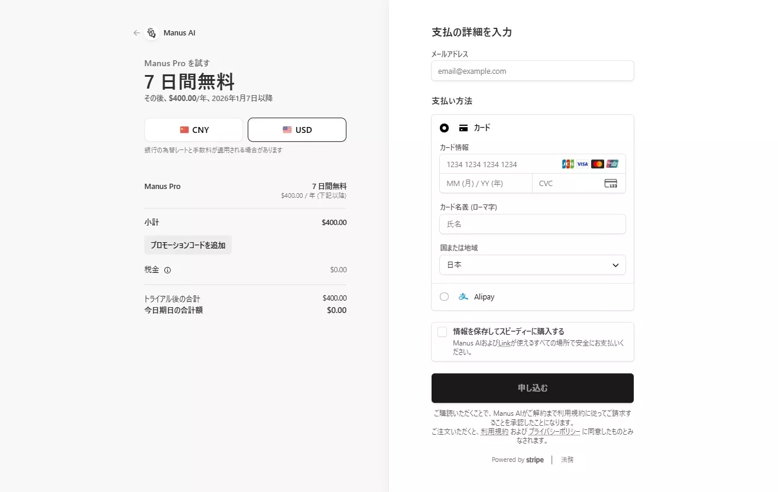Check the 情報を保存してスピーディーに購入する checkbox
Image resolution: width=778 pixels, height=492 pixels.
pos(442,332)
